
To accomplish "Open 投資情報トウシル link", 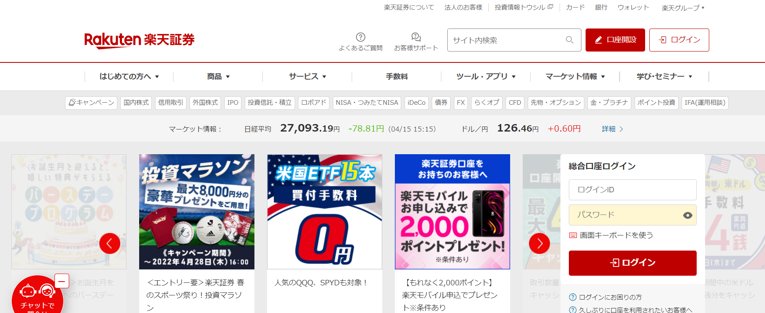I will point(524,8).
